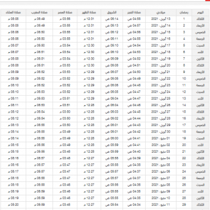This screenshot has height=210, width=210.
Task: Click the اليوم (Day) column header
Action: (201, 12)
